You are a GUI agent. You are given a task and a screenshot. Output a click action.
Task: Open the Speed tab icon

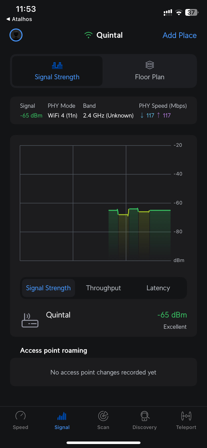click(20, 416)
